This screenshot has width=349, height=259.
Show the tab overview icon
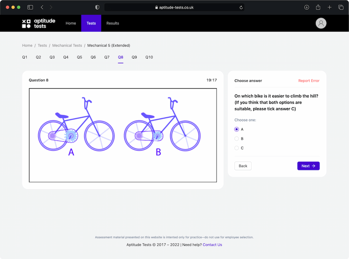pyautogui.click(x=341, y=7)
